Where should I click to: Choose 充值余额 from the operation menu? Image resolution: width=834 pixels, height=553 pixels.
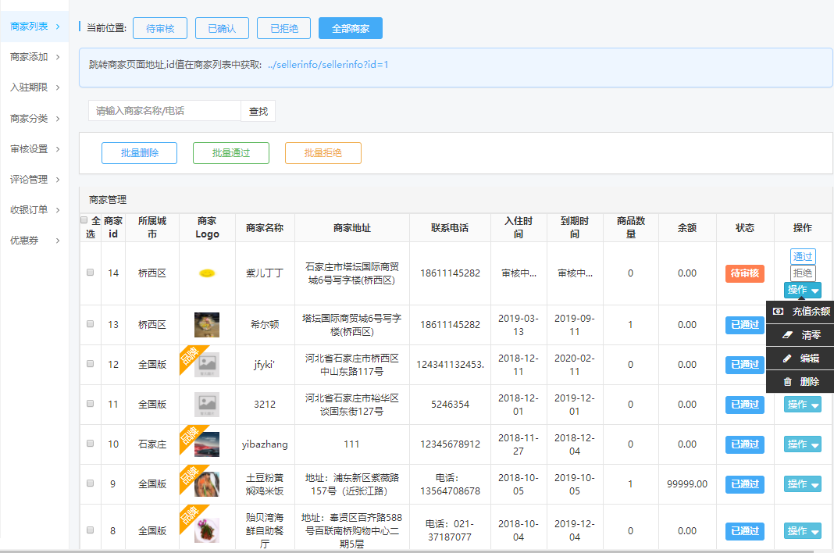point(800,312)
